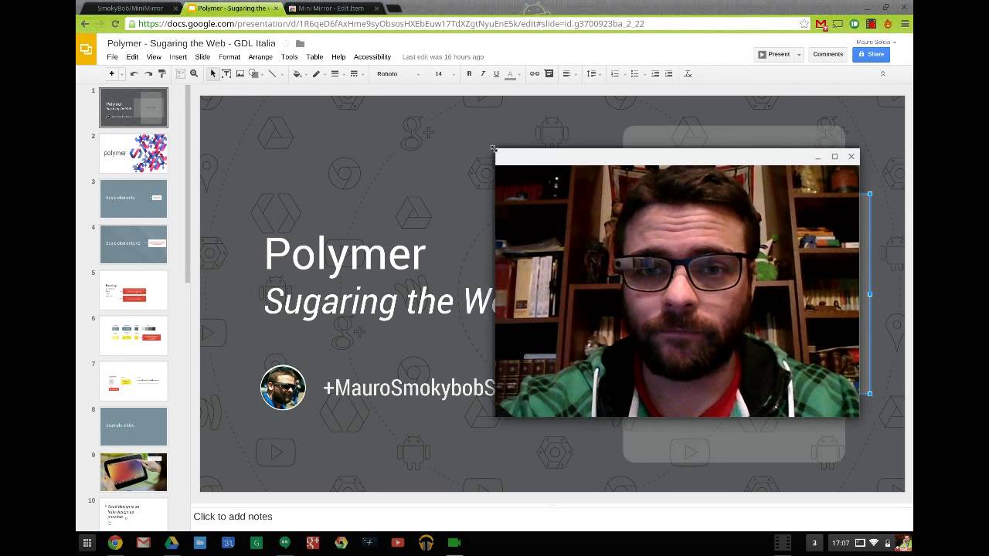
Task: Open the Format menu
Action: pos(229,57)
